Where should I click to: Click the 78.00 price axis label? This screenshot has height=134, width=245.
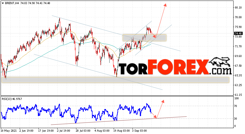pyautogui.click(x=238, y=17)
